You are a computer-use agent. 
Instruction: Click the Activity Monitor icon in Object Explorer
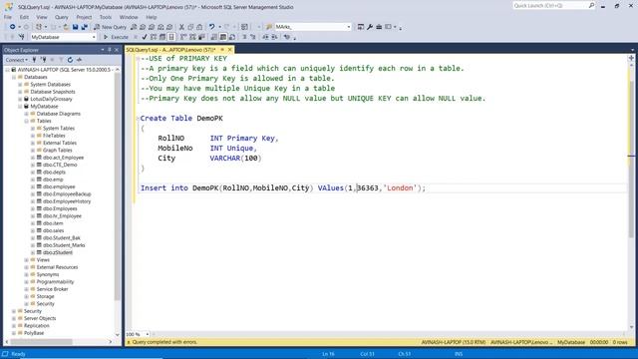(79, 60)
